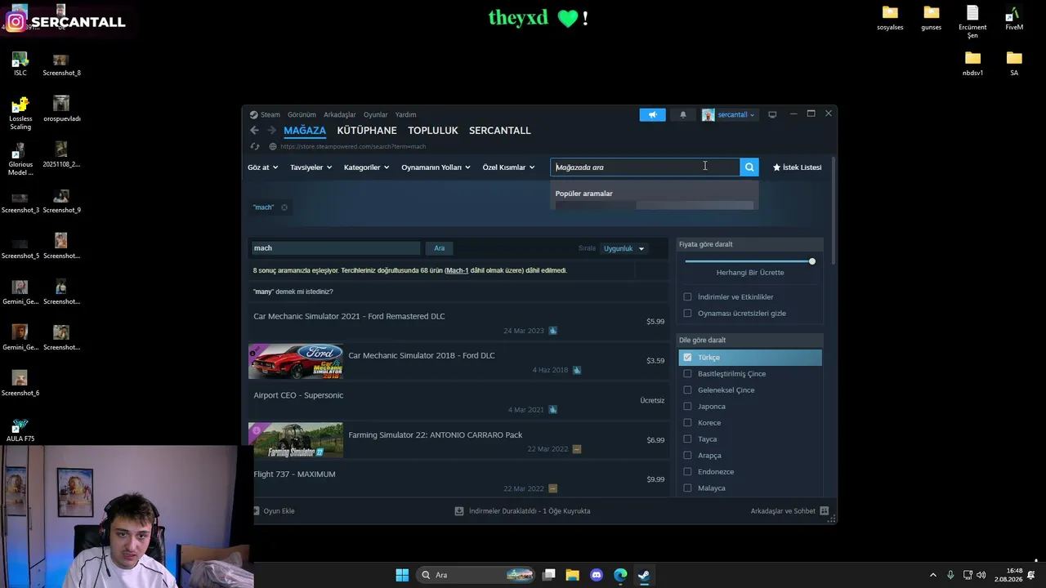Screen dimensions: 1046x588
Task: Click the Farming Simulator 22 thumbnail
Action: pos(296,440)
